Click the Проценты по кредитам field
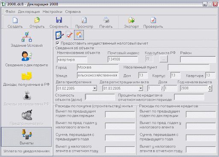This screenshot has height=157, width=219. pyautogui.click(x=189, y=97)
